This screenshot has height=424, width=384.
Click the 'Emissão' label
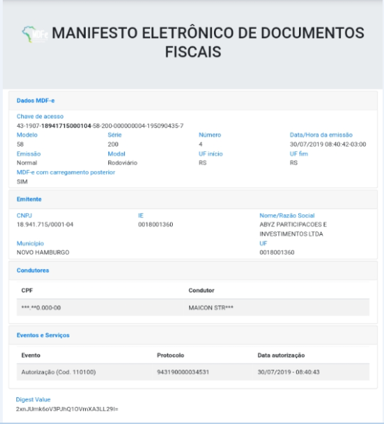(x=28, y=154)
